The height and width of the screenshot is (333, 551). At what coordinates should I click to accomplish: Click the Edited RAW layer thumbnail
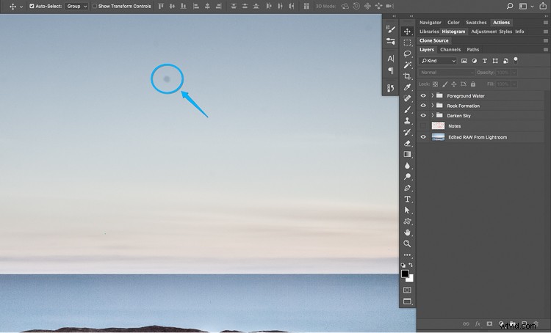tap(438, 137)
